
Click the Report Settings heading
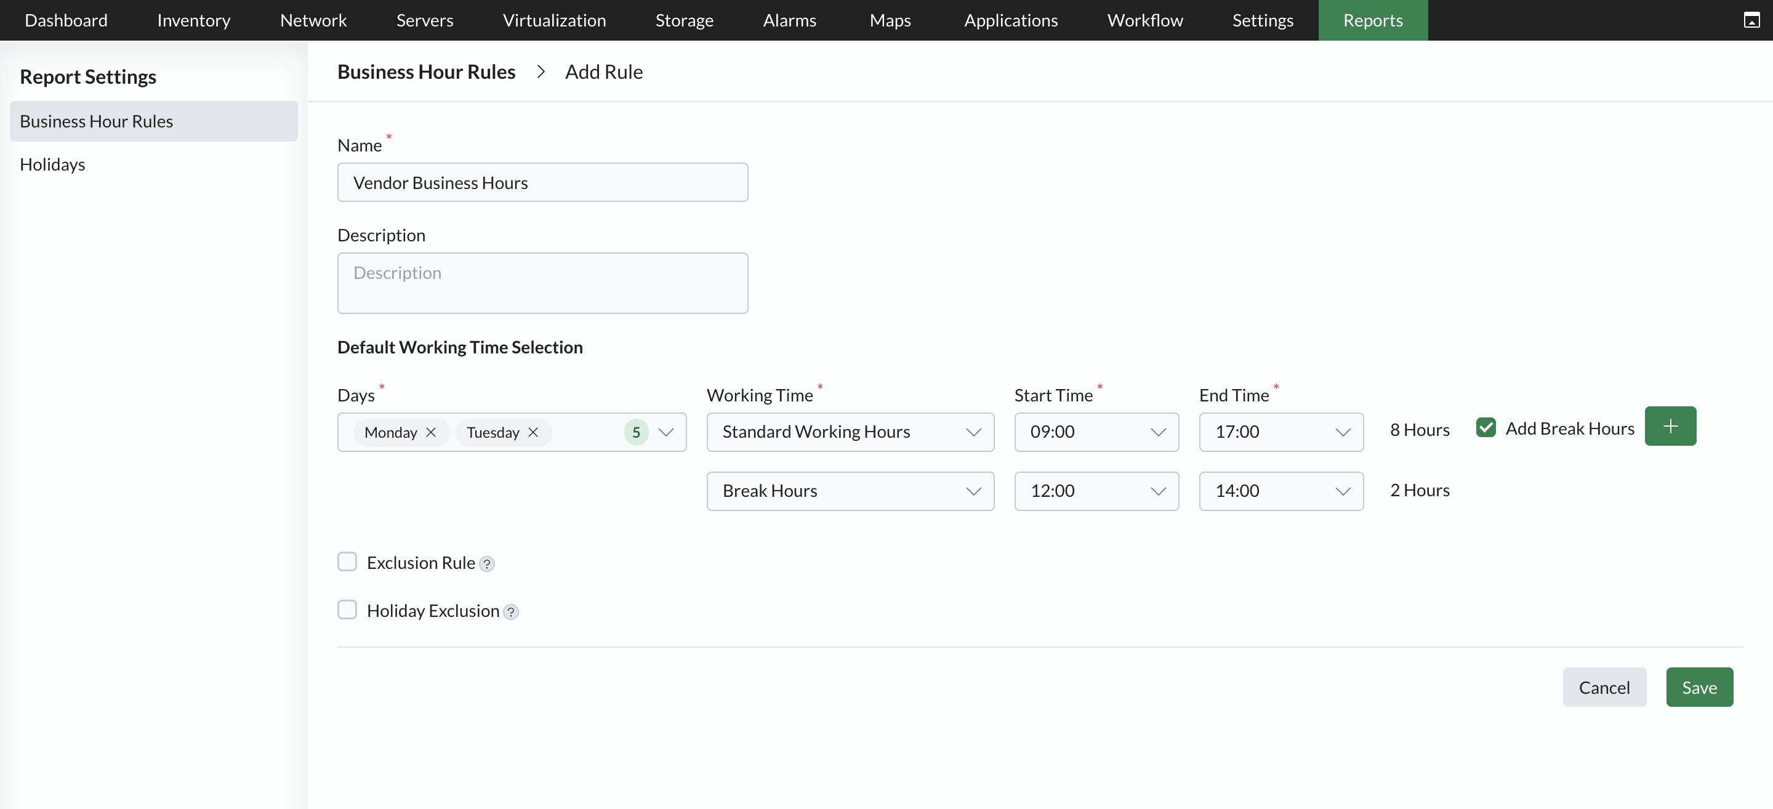pos(88,76)
